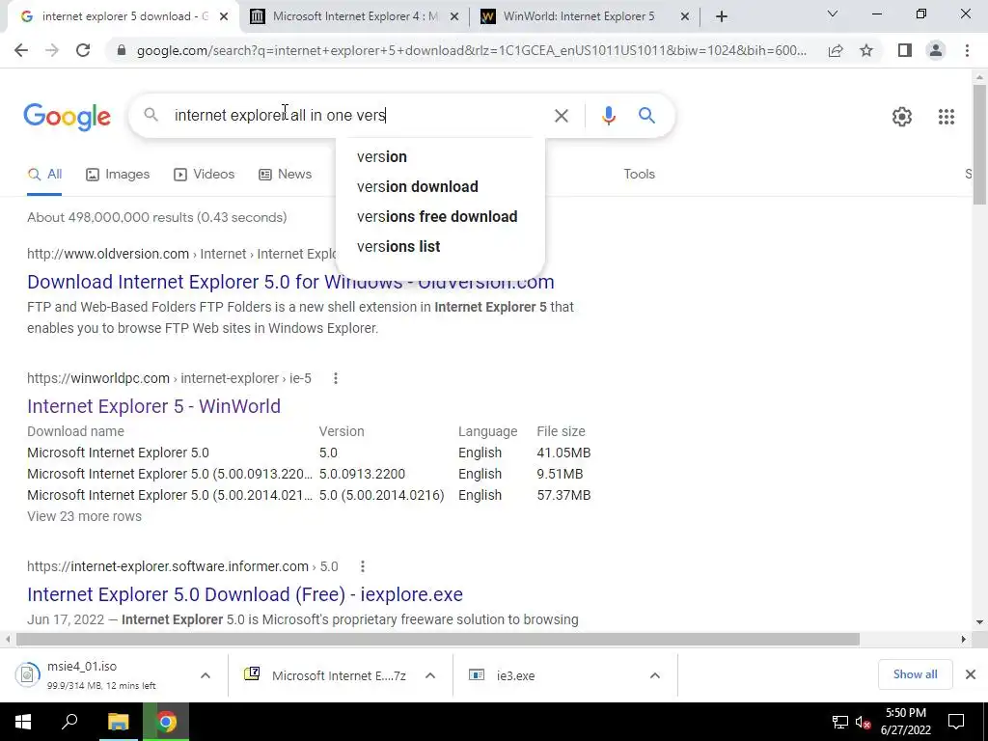
Task: Select the Images search tab
Action: 118,175
